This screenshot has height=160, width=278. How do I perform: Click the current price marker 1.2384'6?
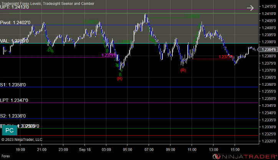click(x=268, y=49)
